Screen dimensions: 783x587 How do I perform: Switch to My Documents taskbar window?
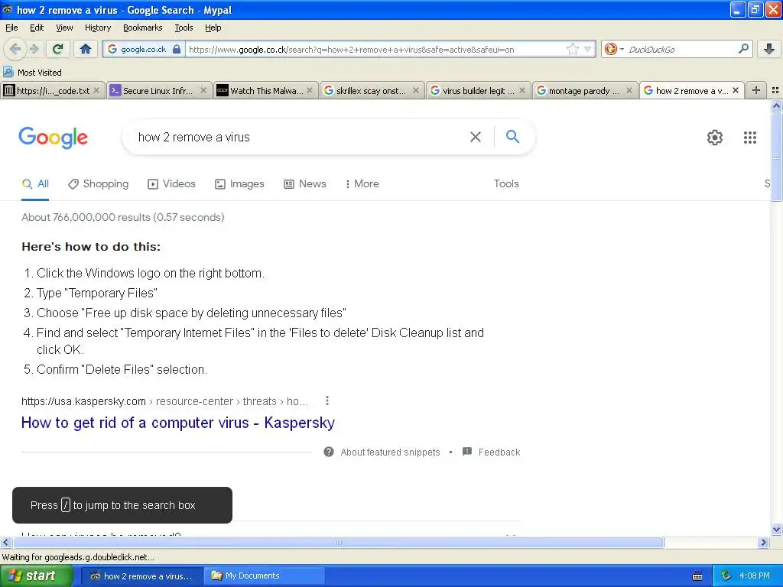[264, 576]
